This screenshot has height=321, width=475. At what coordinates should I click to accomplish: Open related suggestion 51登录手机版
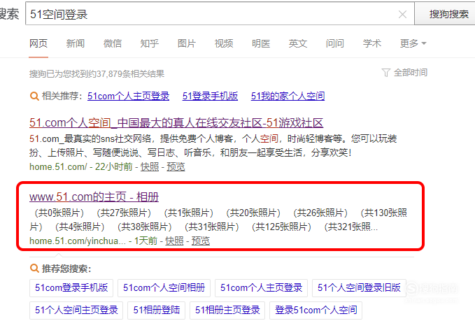pyautogui.click(x=210, y=96)
